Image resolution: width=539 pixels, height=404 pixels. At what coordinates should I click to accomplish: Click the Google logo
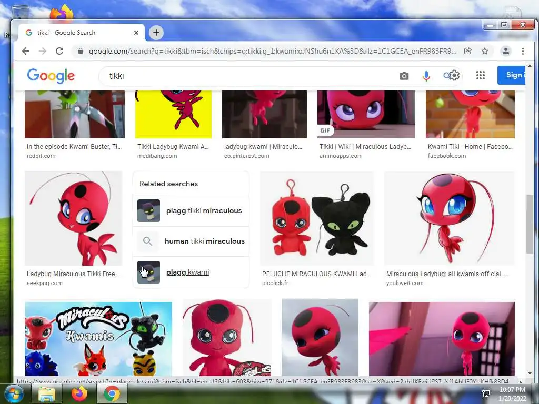(51, 76)
